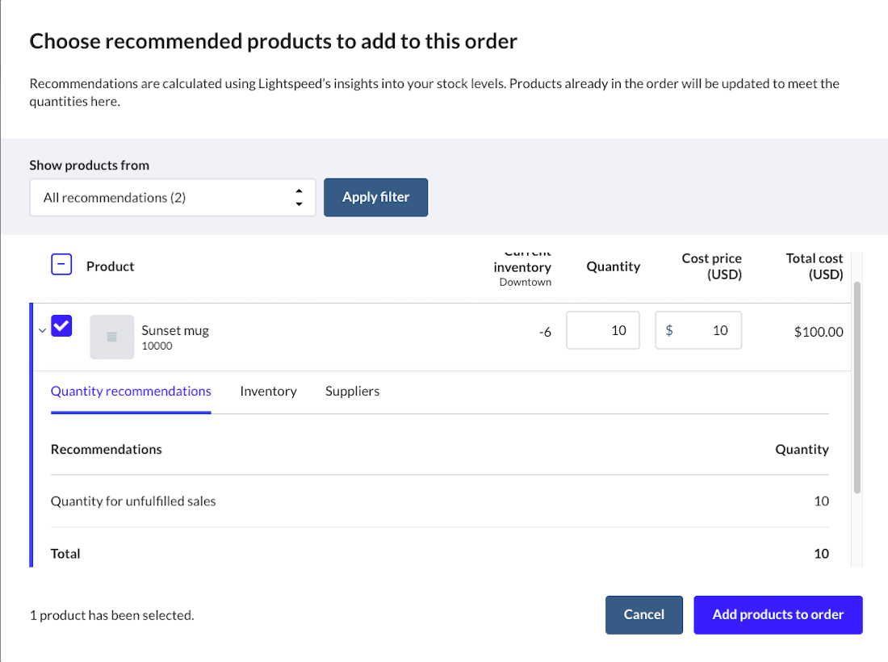Click the Sunset mug product name

[x=175, y=330]
